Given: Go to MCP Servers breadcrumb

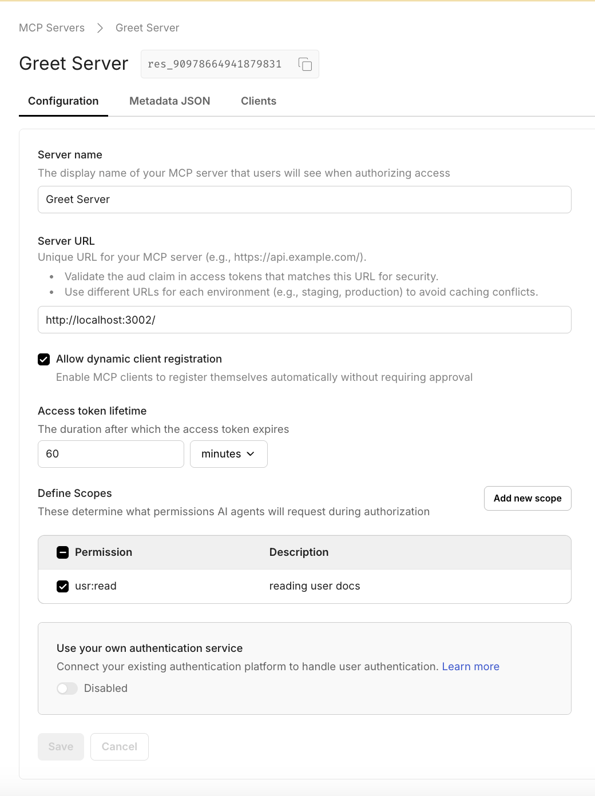Looking at the screenshot, I should point(51,28).
